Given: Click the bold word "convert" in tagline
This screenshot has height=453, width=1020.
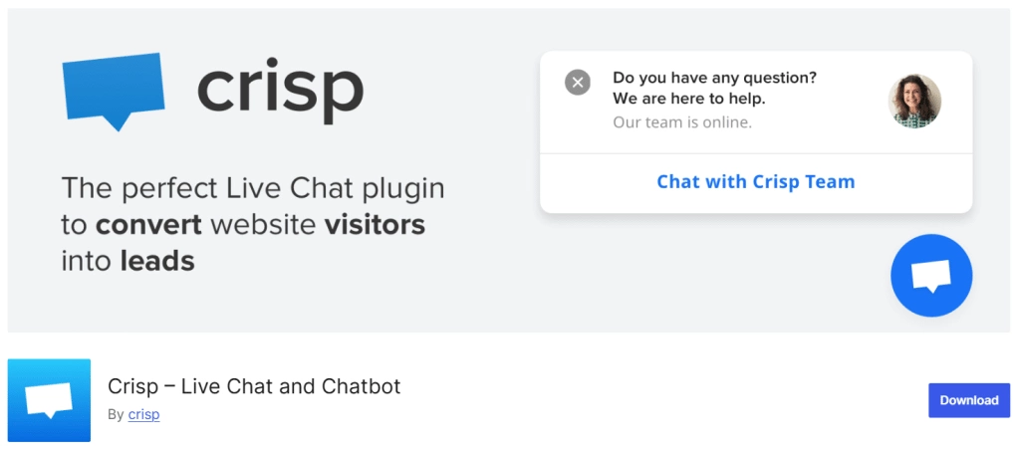Looking at the screenshot, I should click(x=149, y=225).
